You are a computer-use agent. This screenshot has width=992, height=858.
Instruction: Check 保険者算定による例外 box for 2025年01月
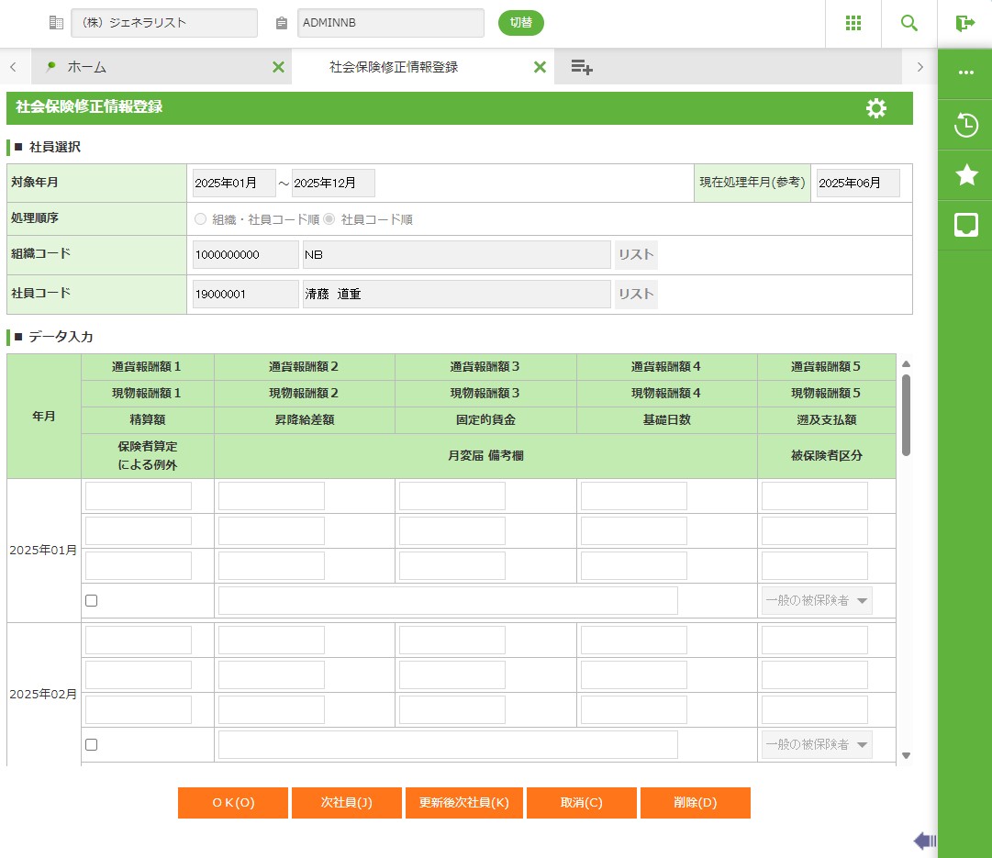coord(91,601)
